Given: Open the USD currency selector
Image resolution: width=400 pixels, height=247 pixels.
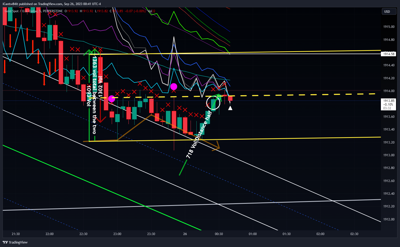Looking at the screenshot, I should (389, 11).
